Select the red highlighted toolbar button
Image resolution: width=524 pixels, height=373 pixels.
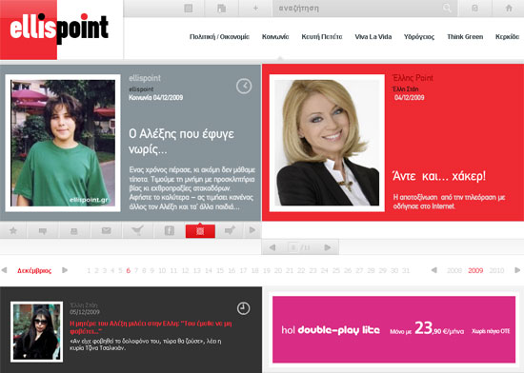click(200, 231)
